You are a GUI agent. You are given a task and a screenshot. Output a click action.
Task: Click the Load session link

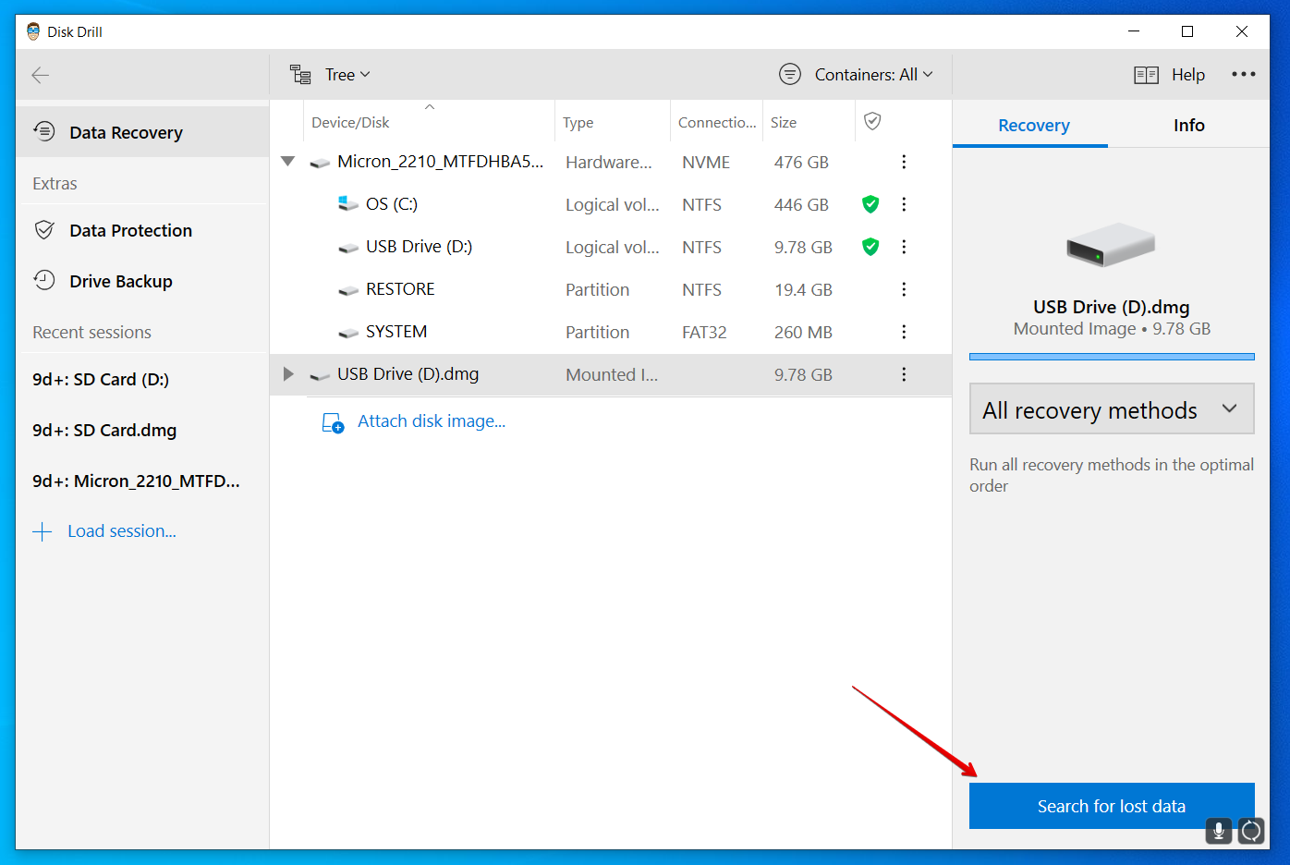click(x=122, y=531)
